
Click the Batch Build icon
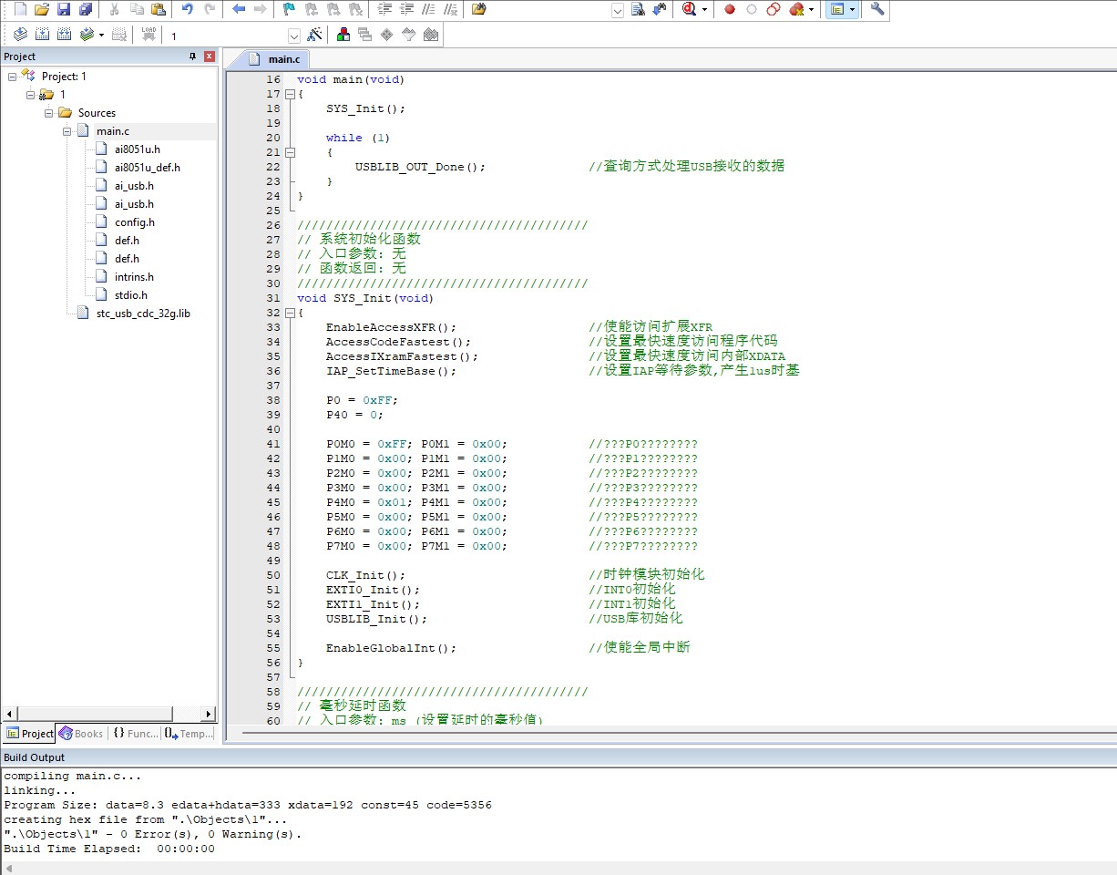(x=87, y=35)
